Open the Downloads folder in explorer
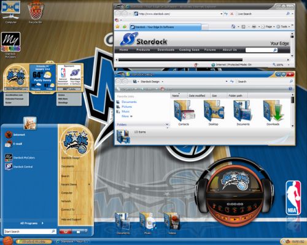 tap(273, 113)
